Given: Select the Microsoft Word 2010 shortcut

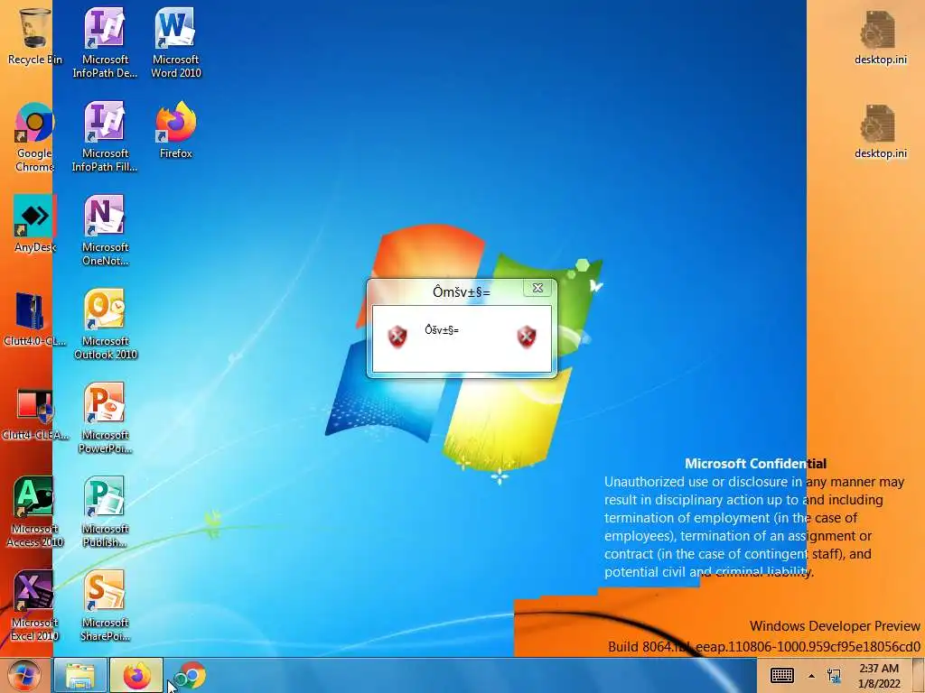Looking at the screenshot, I should click(x=176, y=42).
